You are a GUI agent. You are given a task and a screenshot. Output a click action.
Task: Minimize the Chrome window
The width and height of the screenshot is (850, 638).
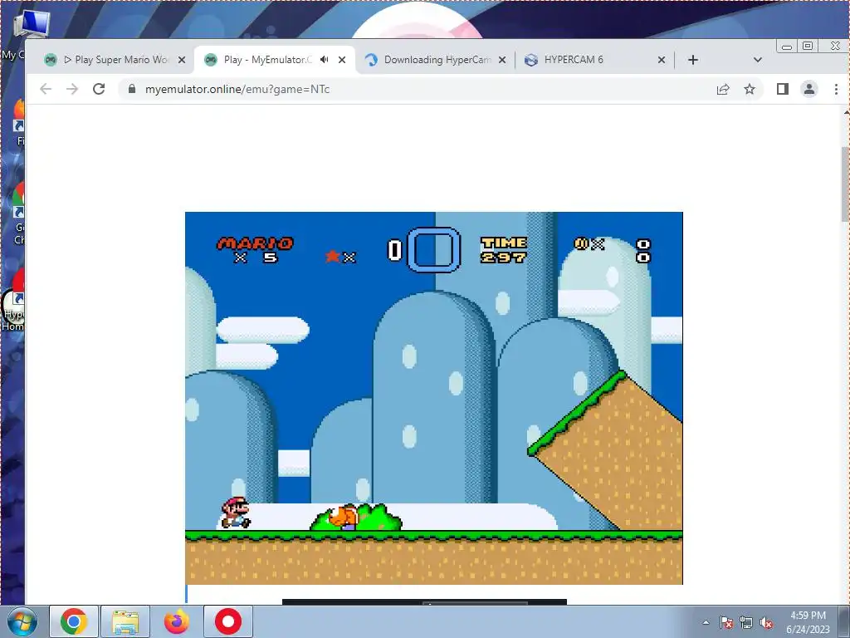click(x=787, y=47)
